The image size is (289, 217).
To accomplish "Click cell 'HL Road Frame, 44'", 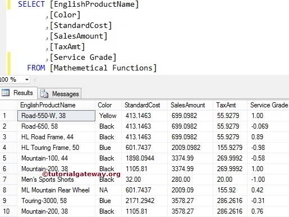I will click(56, 137).
